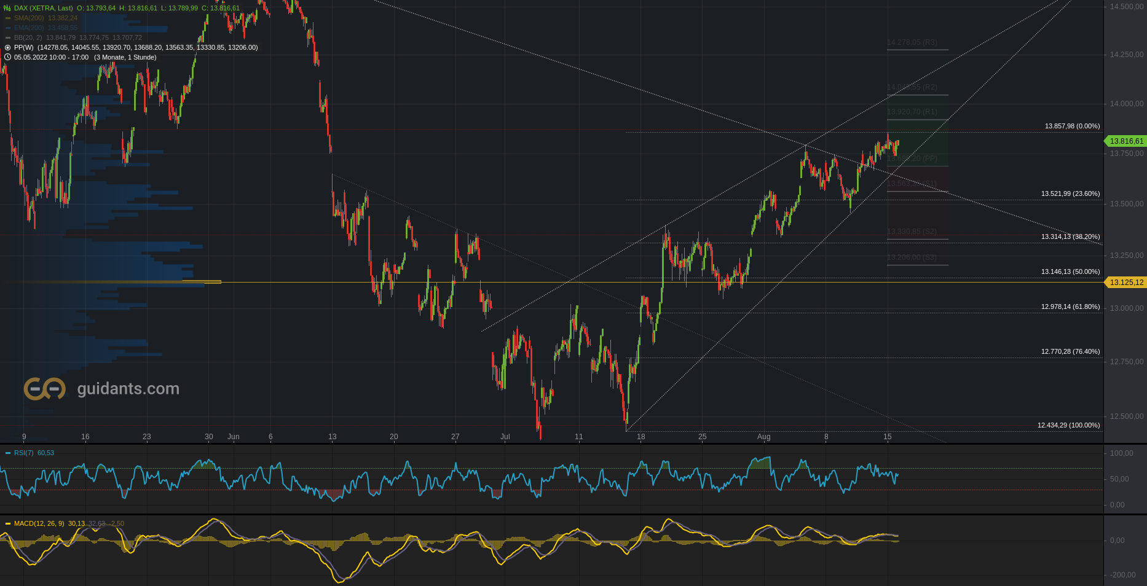Viewport: 1147px width, 586px height.
Task: Click the RSI(7) legend dash icon
Action: pos(8,453)
